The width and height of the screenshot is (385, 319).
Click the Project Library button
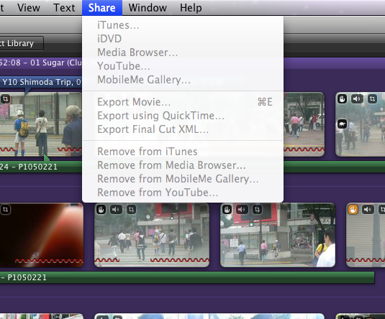22,43
